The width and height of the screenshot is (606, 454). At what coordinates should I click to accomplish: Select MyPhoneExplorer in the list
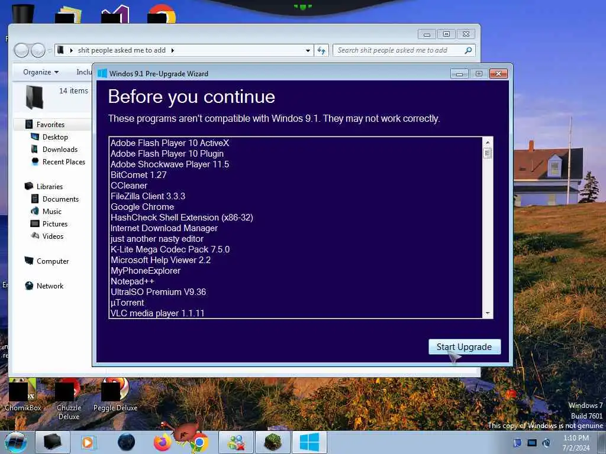click(146, 271)
